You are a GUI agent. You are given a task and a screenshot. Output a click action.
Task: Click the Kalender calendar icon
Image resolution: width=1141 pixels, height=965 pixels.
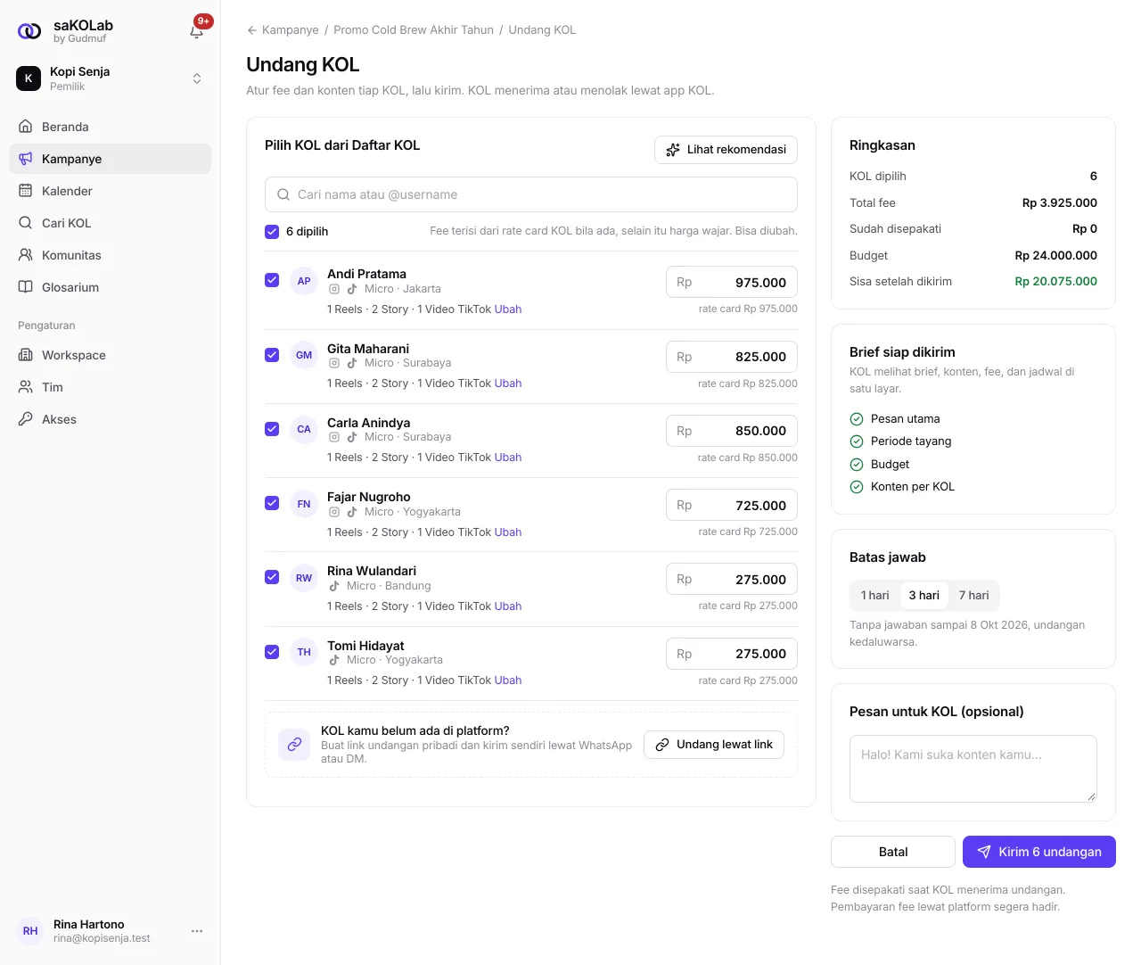[26, 191]
